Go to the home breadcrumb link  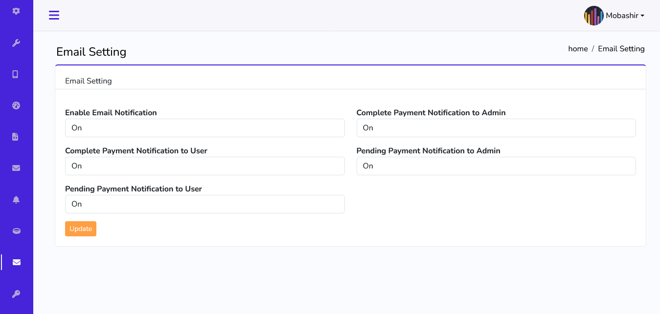[578, 49]
